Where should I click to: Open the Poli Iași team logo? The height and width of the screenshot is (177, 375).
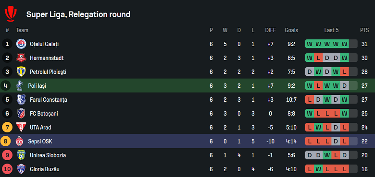coord(19,86)
